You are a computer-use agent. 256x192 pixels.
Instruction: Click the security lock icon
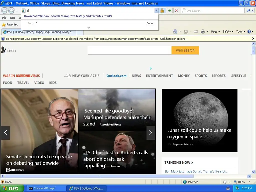(x=162, y=10)
